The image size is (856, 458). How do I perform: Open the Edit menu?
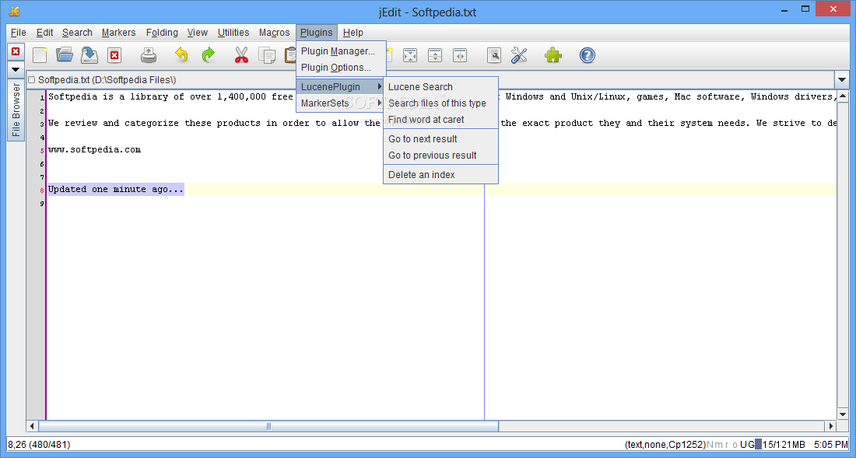coord(45,32)
